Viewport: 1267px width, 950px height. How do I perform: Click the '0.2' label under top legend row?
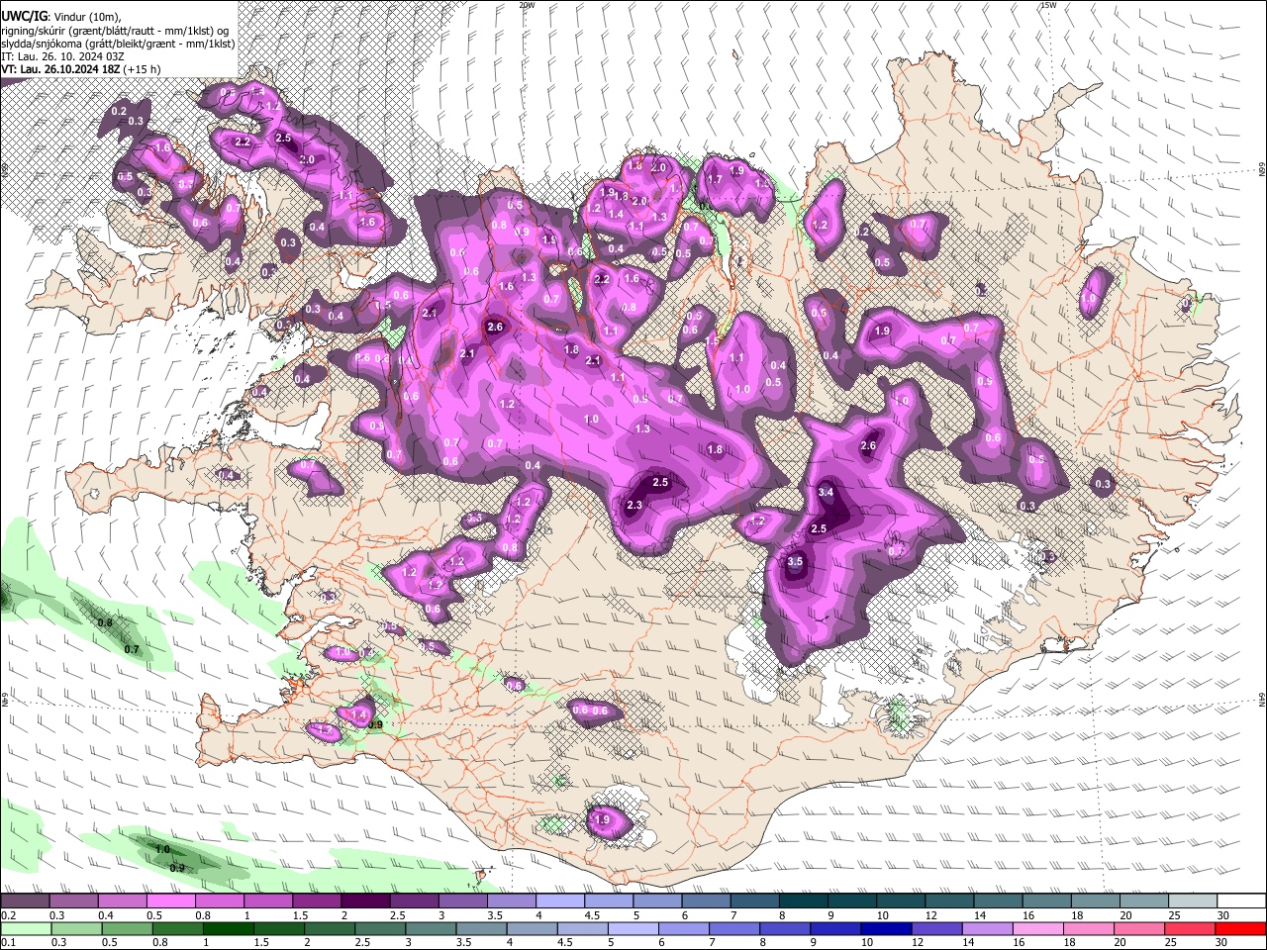8,916
